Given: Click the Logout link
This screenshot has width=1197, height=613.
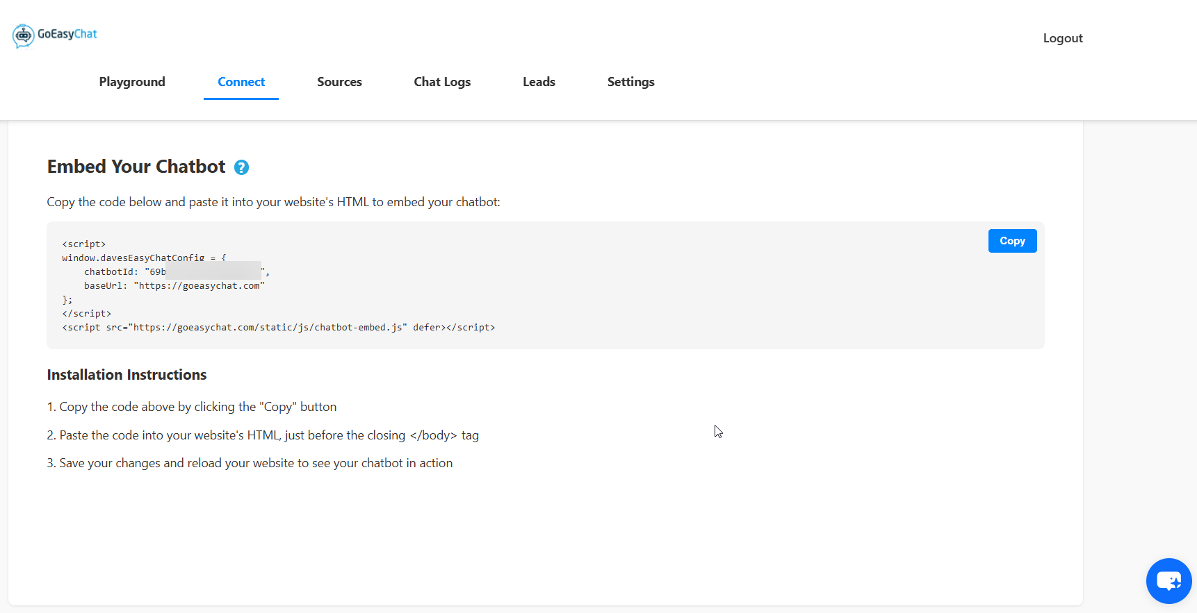Looking at the screenshot, I should pyautogui.click(x=1063, y=38).
